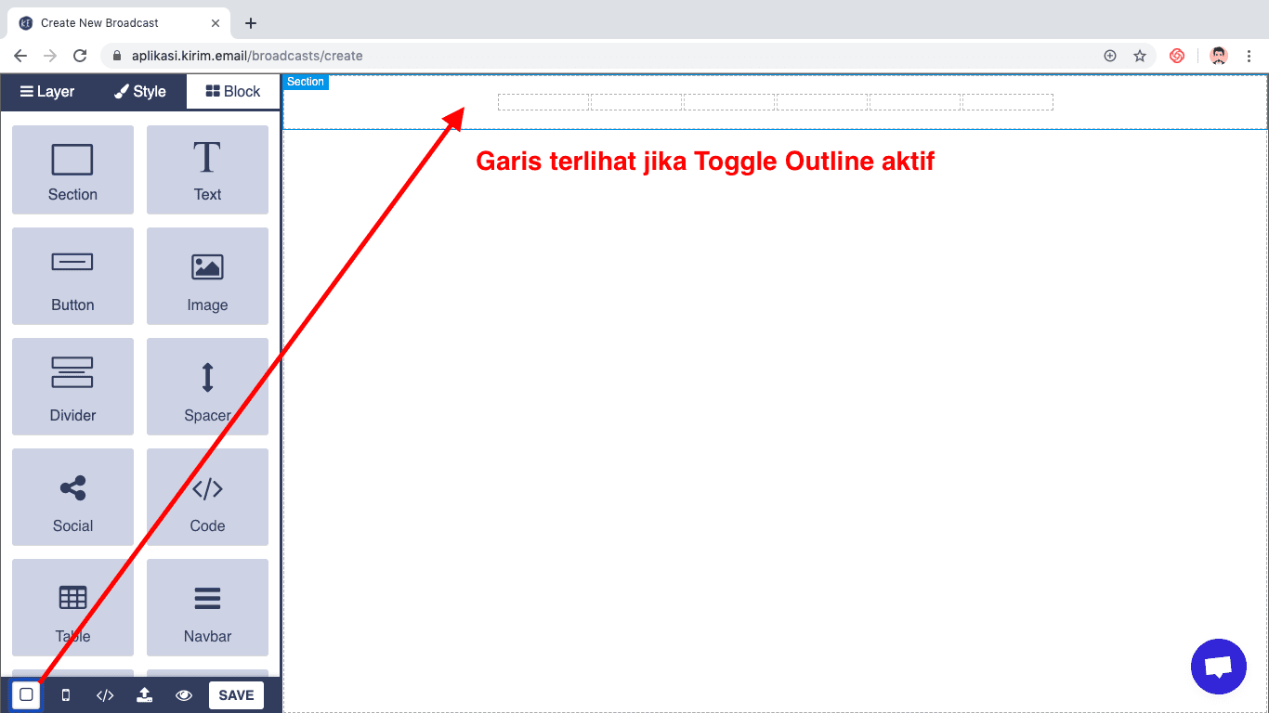Open the code view from the bottom toolbar

pos(104,694)
